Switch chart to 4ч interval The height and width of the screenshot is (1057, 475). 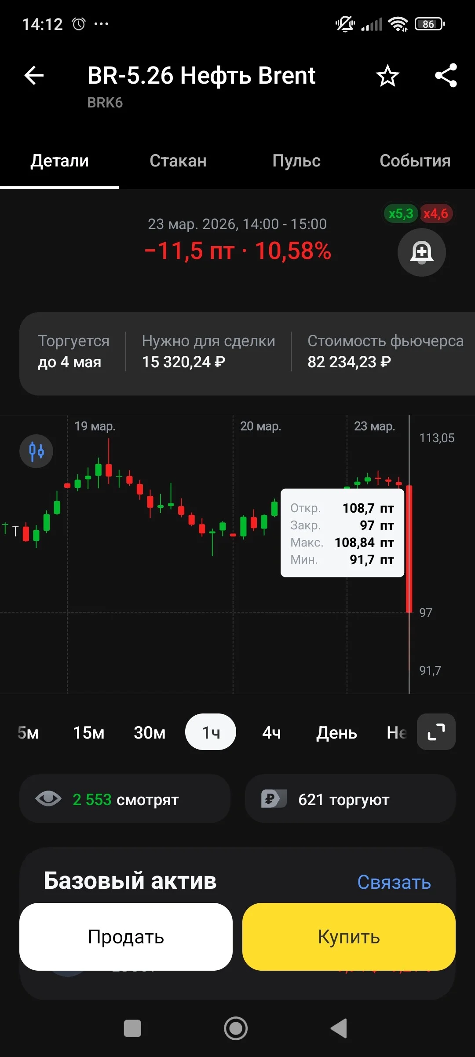[271, 732]
